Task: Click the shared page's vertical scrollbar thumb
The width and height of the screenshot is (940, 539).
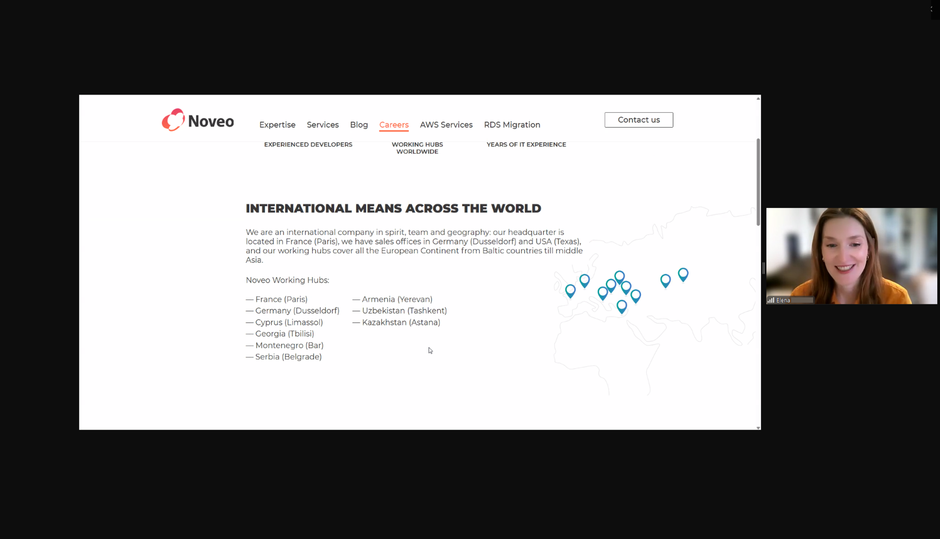Action: [758, 182]
